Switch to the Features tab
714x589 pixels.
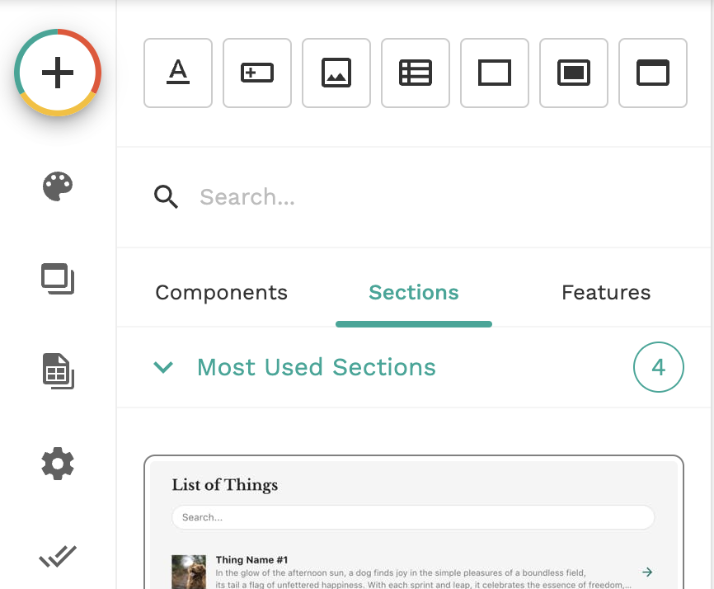(606, 293)
